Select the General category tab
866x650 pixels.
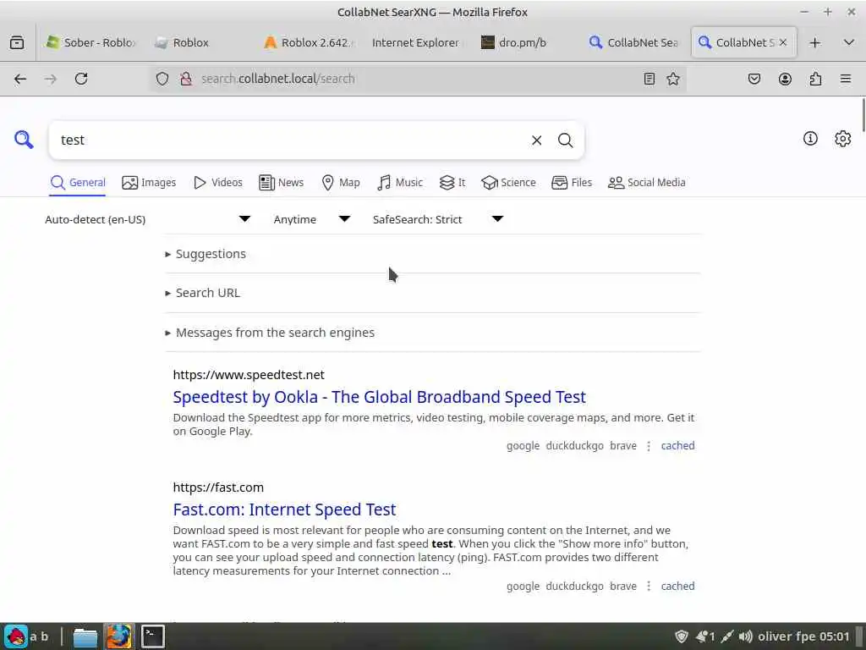[78, 183]
